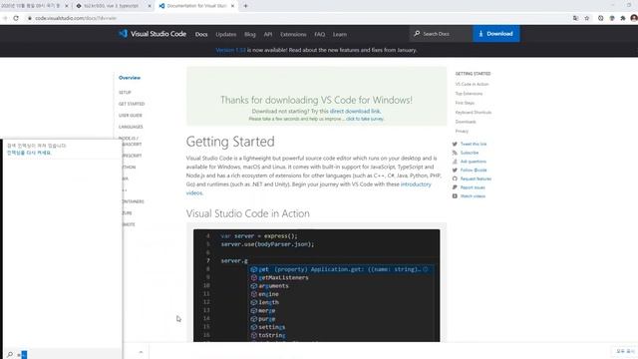Reload the page with the refresh icon
638x359 pixels.
click(16, 18)
